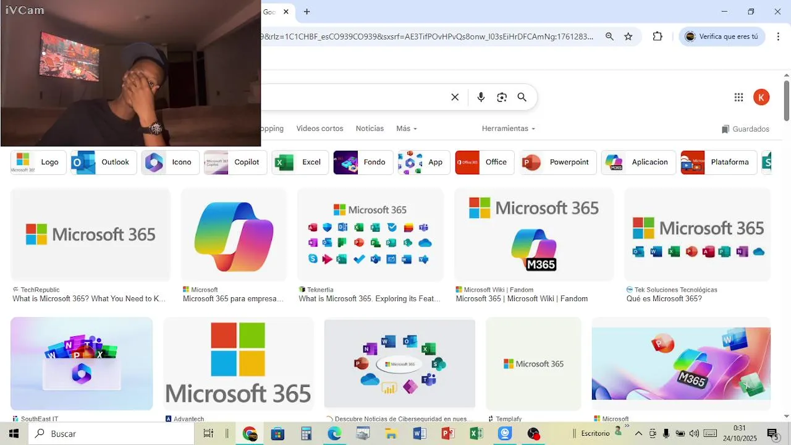This screenshot has height=445, width=791.
Task: Open the SouthEast IT app folder image
Action: click(x=82, y=363)
